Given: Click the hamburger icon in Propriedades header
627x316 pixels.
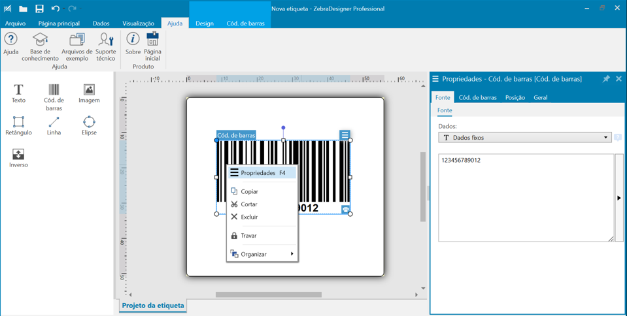Looking at the screenshot, I should pyautogui.click(x=435, y=79).
